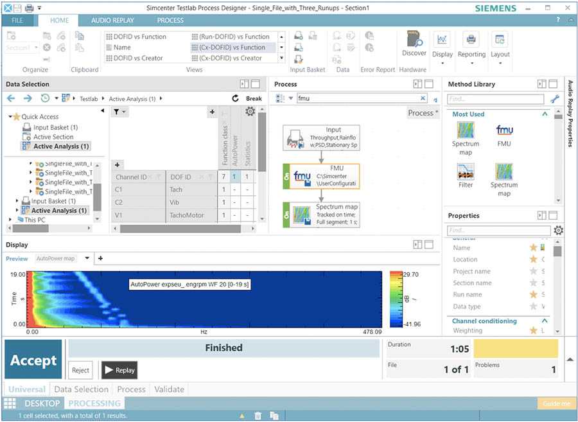The width and height of the screenshot is (578, 422).
Task: Open the Display ribbon menu
Action: pos(442,48)
